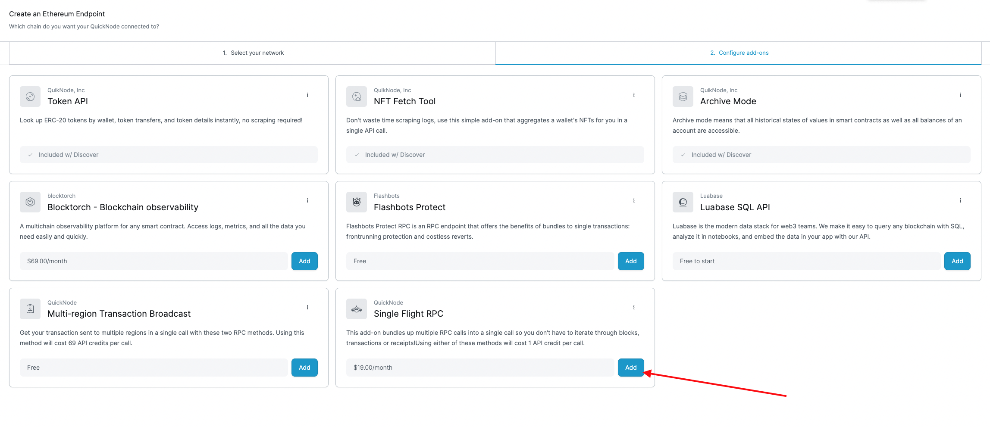
Task: Click the Flashbots Protect title
Action: (x=410, y=207)
